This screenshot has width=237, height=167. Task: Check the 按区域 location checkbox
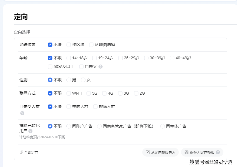click(69, 45)
